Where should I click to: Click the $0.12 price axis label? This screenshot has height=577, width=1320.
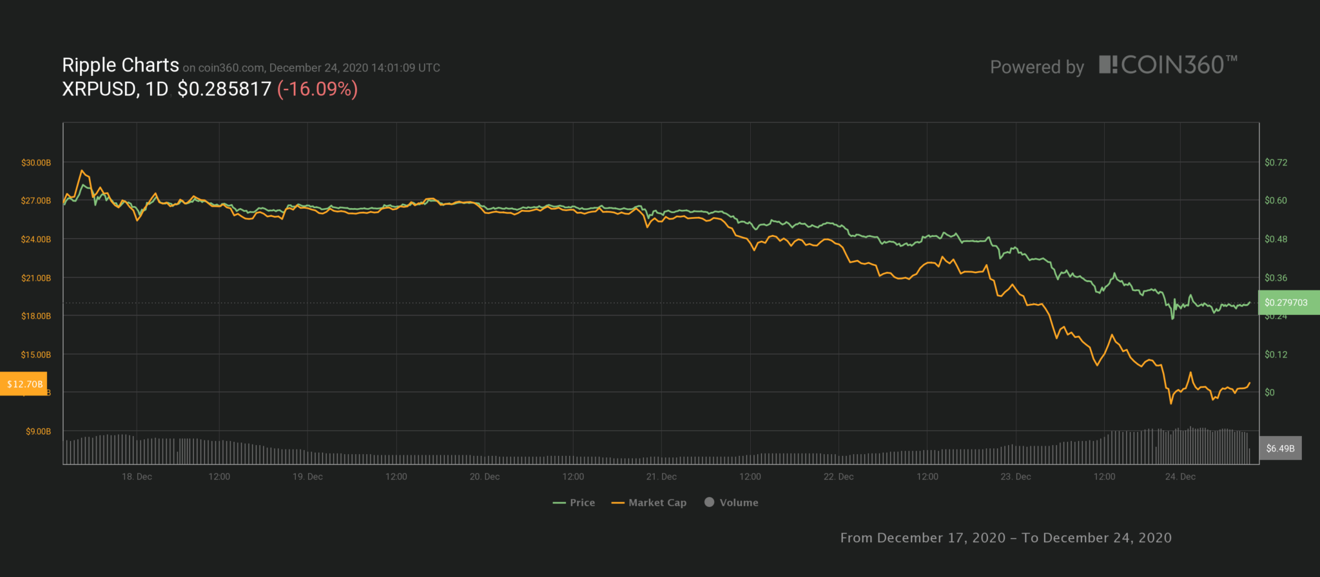(x=1276, y=354)
